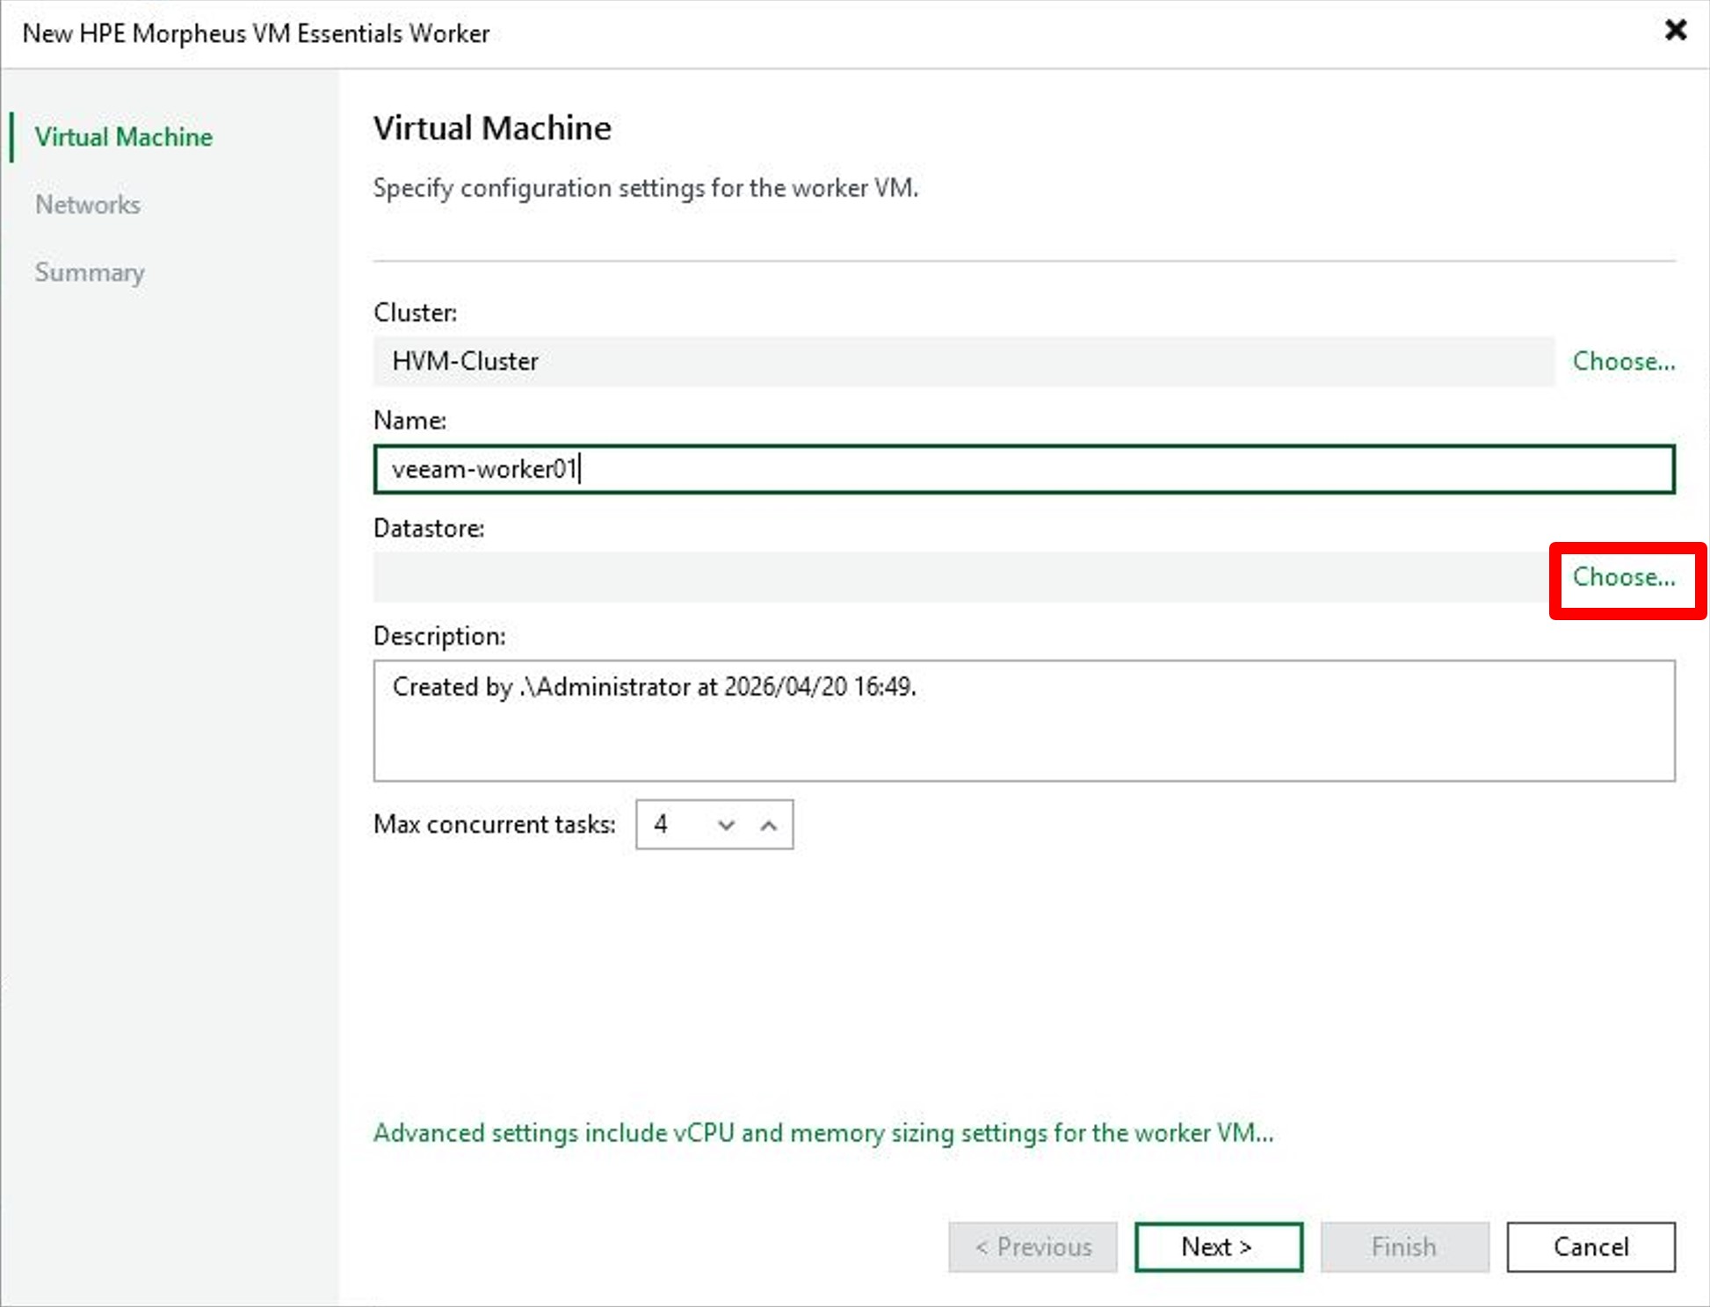Close the New HPE Morpheus VM Essentials Worker dialog
The image size is (1710, 1307).
[1675, 31]
